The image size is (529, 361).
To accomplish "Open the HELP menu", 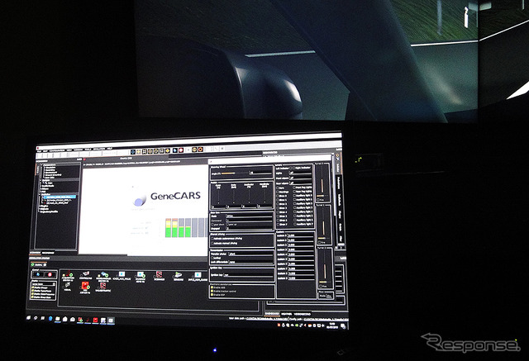I will pos(109,149).
